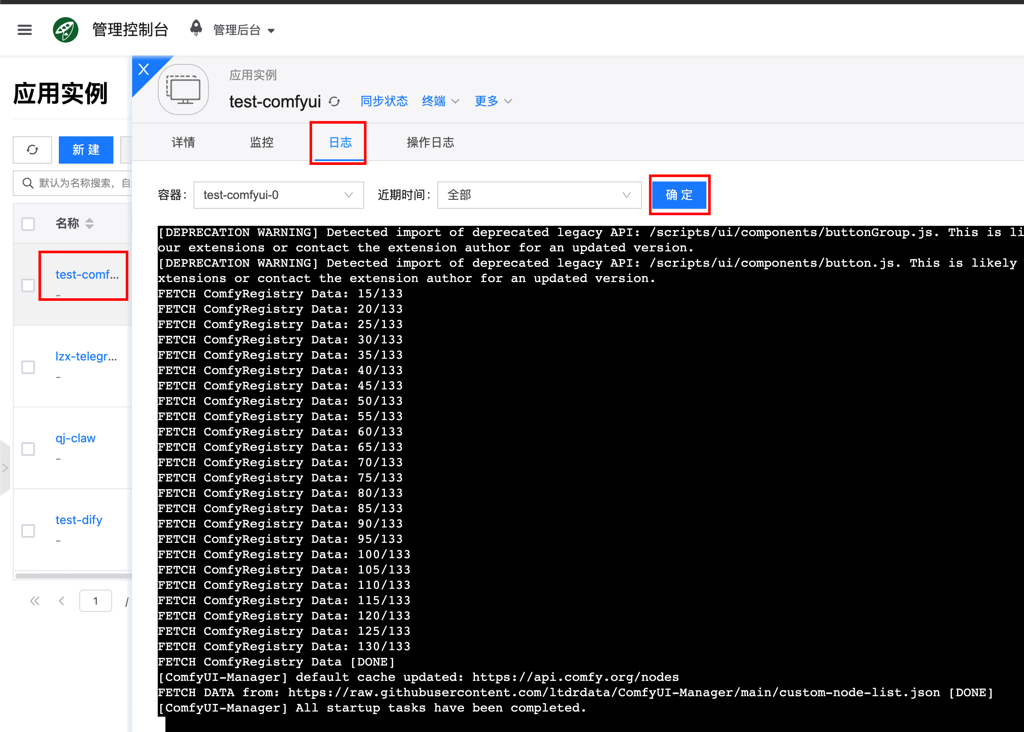1024x732 pixels.
Task: Switch to the 操作日志 tab
Action: [430, 142]
